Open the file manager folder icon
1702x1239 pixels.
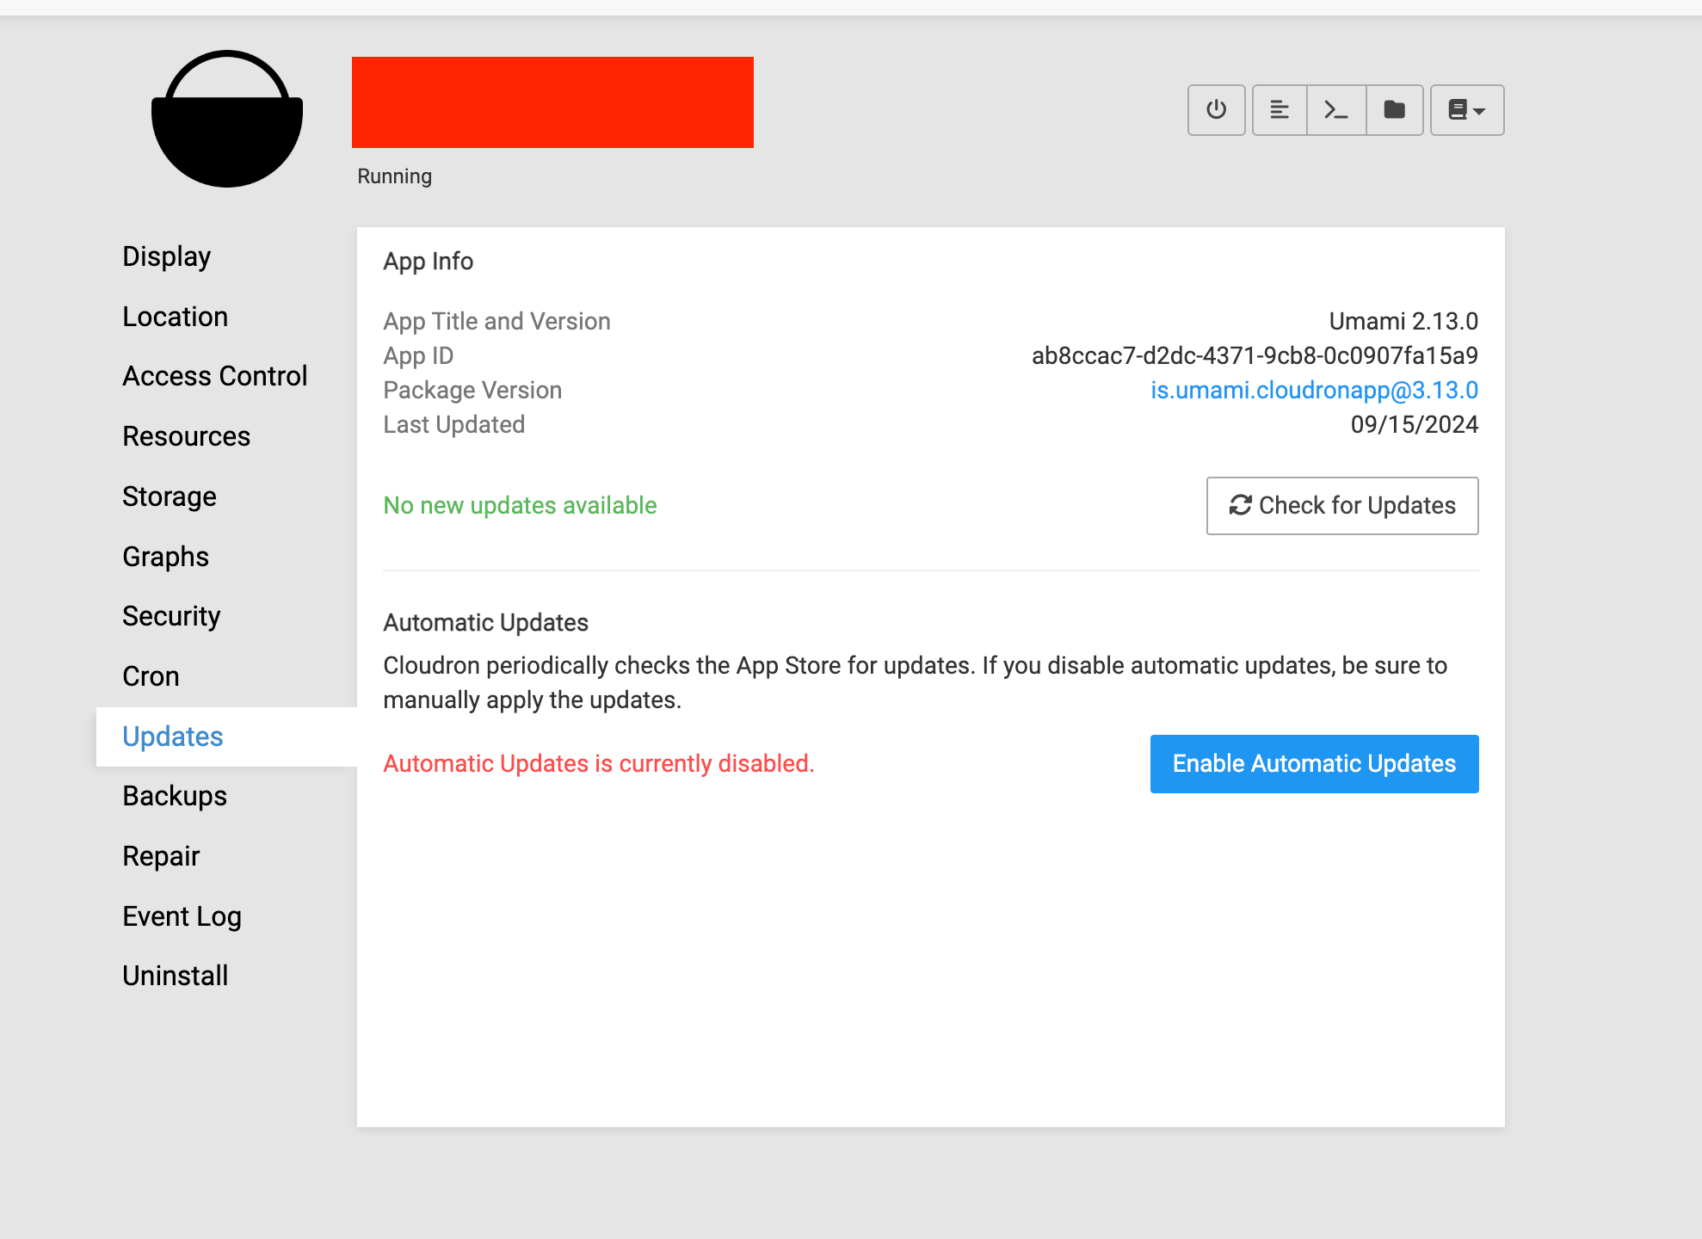[x=1395, y=110]
